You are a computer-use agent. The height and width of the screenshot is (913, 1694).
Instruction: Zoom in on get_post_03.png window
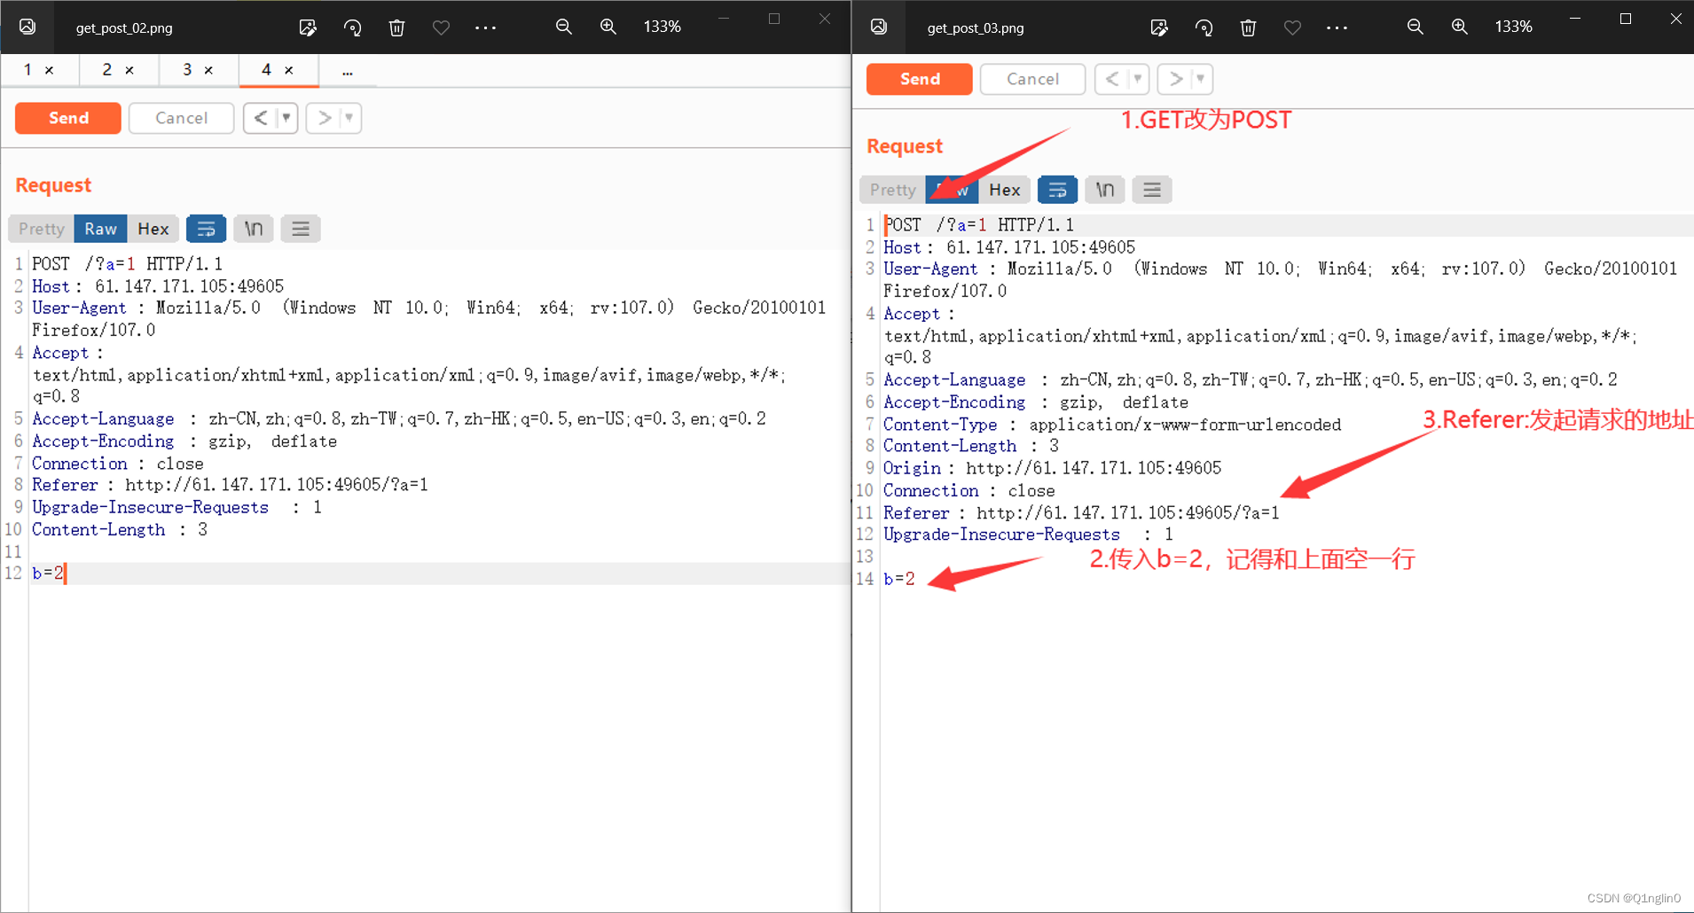[x=1459, y=27]
